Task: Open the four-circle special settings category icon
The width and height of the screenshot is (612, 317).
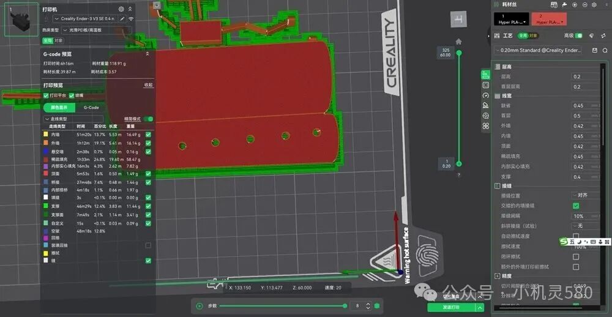Action: [x=485, y=125]
